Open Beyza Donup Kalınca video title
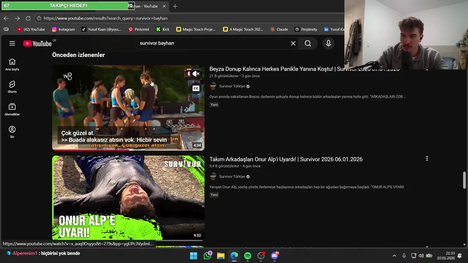 305,69
